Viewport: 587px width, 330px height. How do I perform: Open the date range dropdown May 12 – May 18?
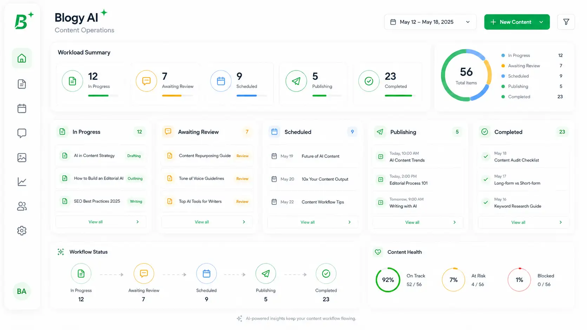(430, 22)
